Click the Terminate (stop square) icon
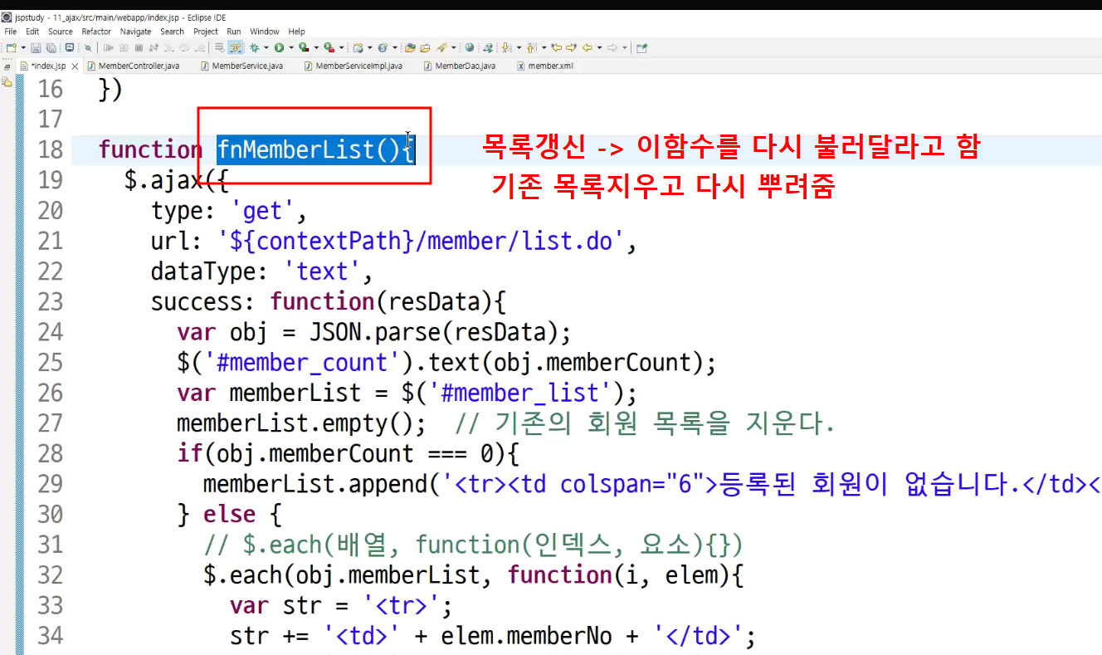The width and height of the screenshot is (1102, 655). click(x=139, y=48)
